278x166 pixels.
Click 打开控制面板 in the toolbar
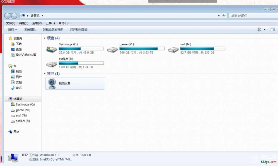[x=79, y=30]
